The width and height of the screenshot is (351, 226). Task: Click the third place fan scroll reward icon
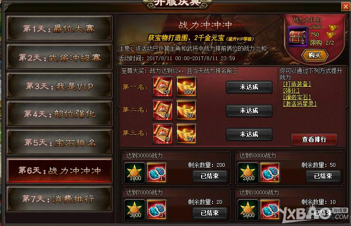click(163, 134)
